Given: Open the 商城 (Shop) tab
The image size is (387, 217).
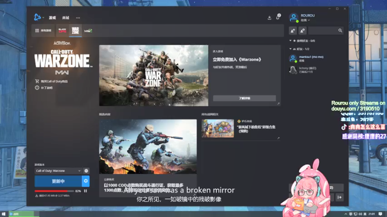Looking at the screenshot, I should tap(66, 18).
